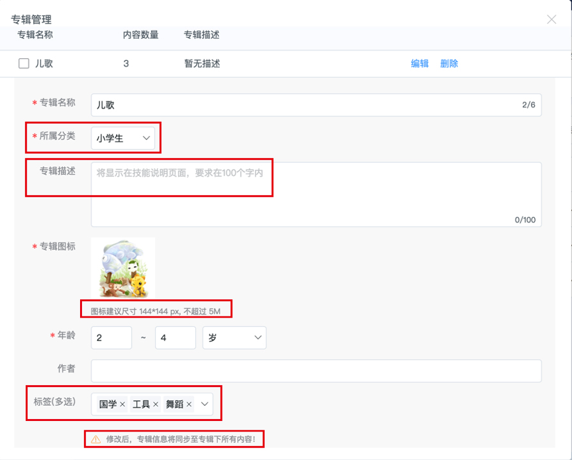Click the 内容数量 column header
The width and height of the screenshot is (572, 460).
[141, 34]
